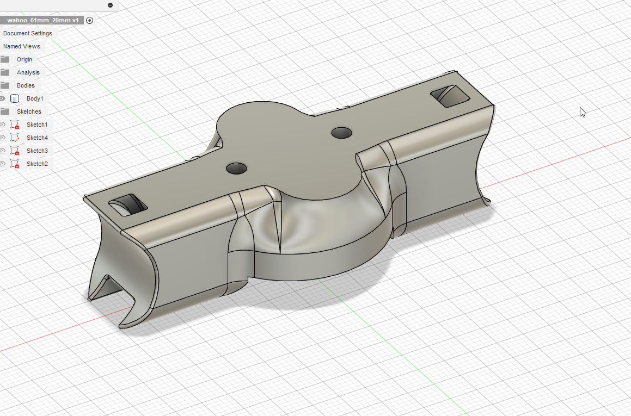Select the Sketch2 text label
The width and height of the screenshot is (631, 416).
click(37, 164)
